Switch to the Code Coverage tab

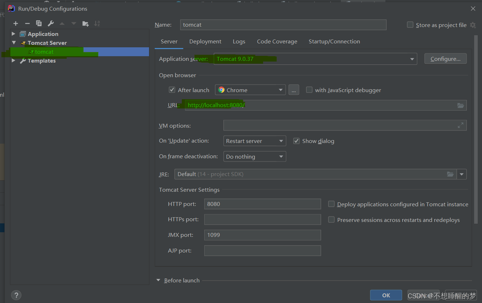277,42
